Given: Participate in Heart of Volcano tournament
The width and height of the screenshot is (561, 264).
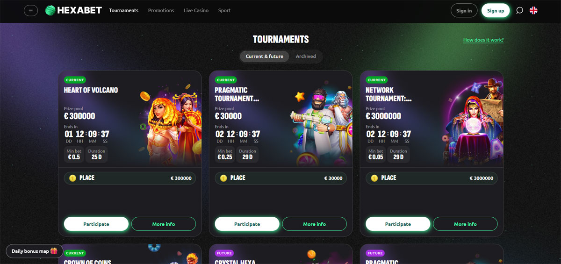Looking at the screenshot, I should 96,224.
